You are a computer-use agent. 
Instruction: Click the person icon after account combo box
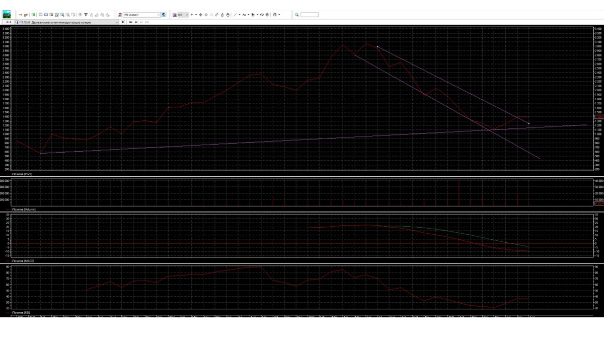tap(164, 15)
